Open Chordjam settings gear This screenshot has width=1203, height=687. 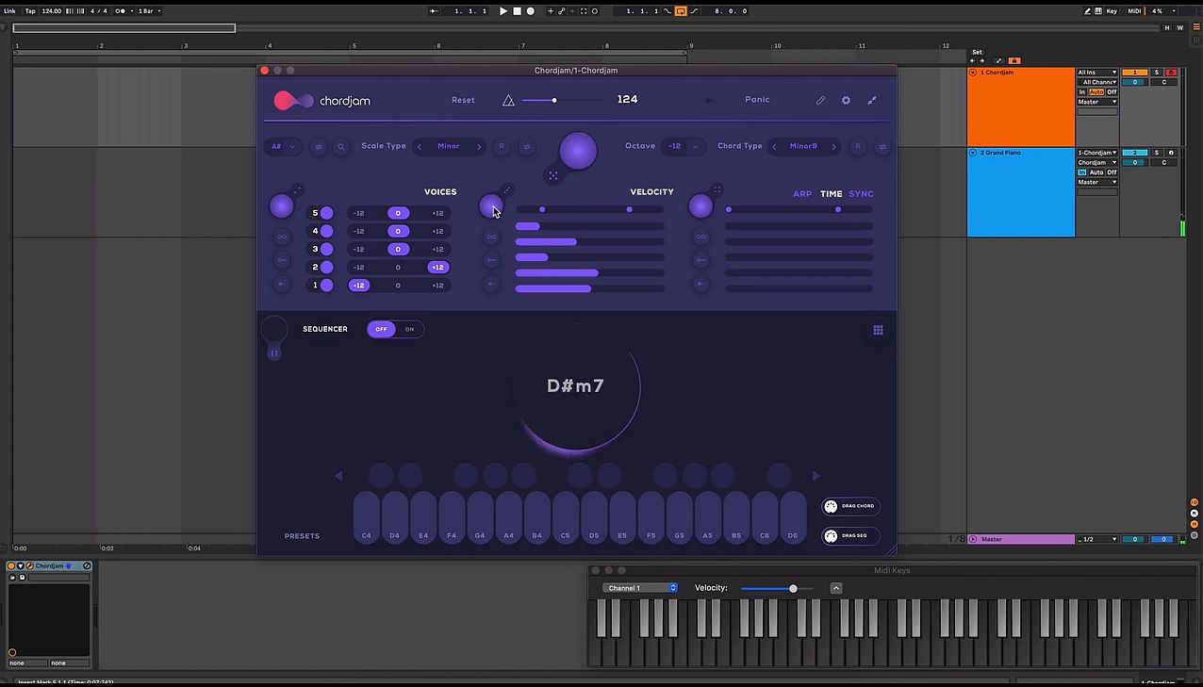tap(846, 100)
